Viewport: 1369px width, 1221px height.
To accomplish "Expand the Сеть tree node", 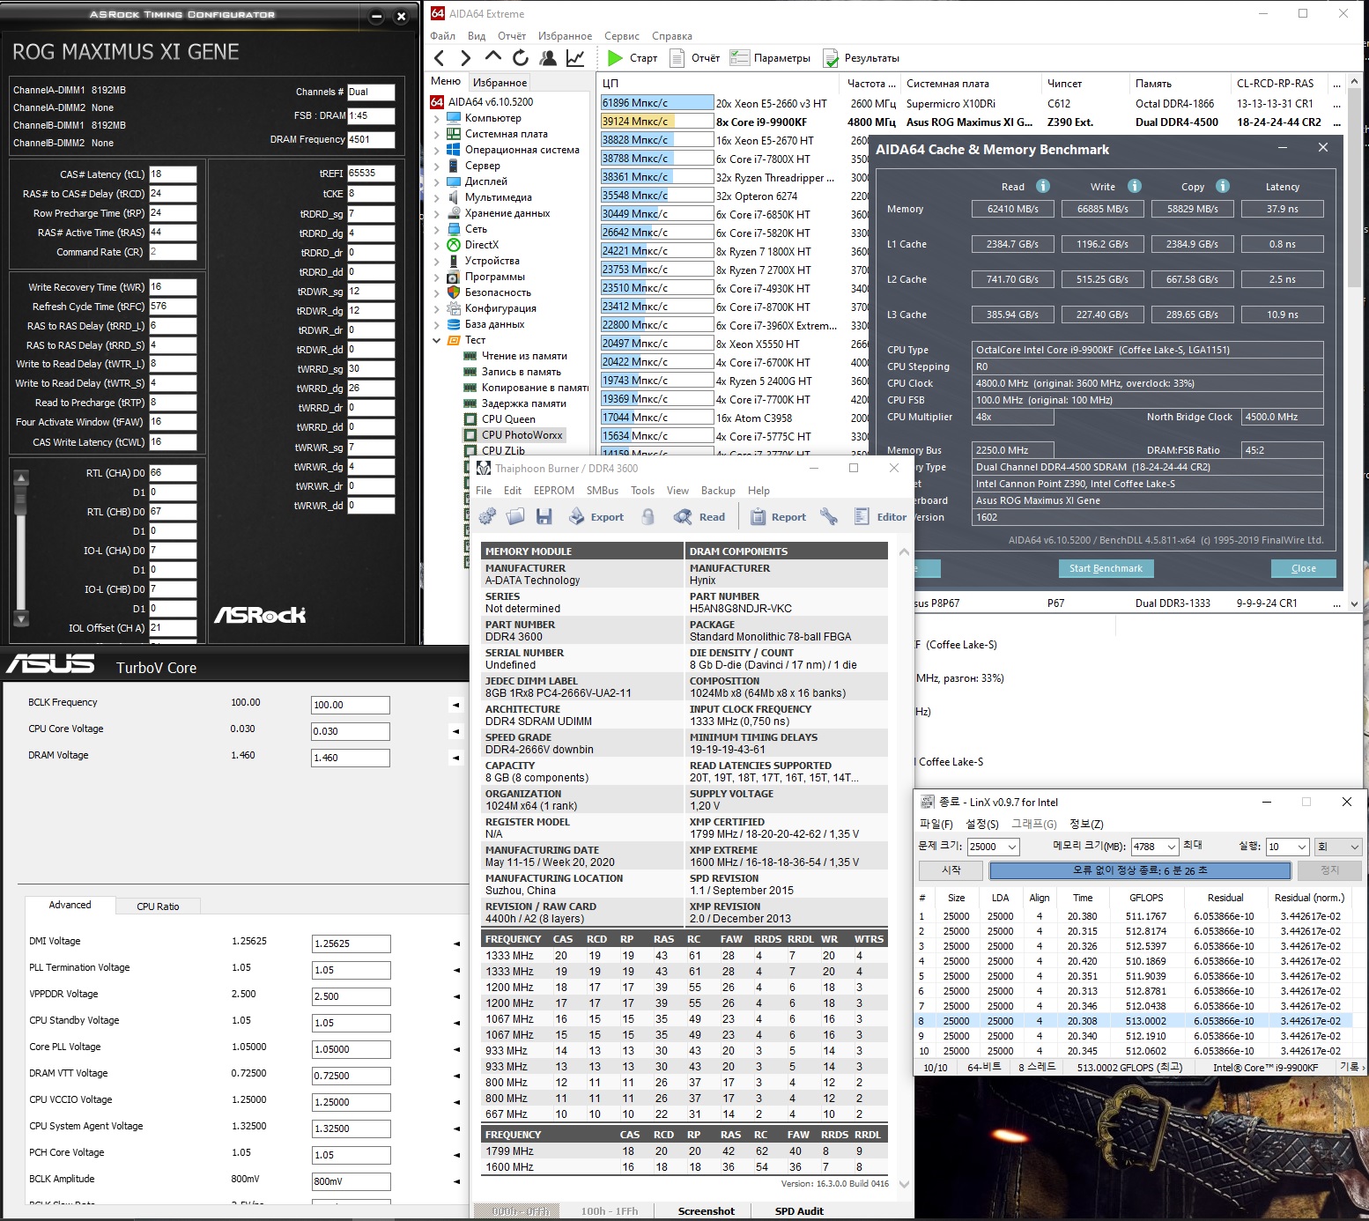I will point(437,229).
